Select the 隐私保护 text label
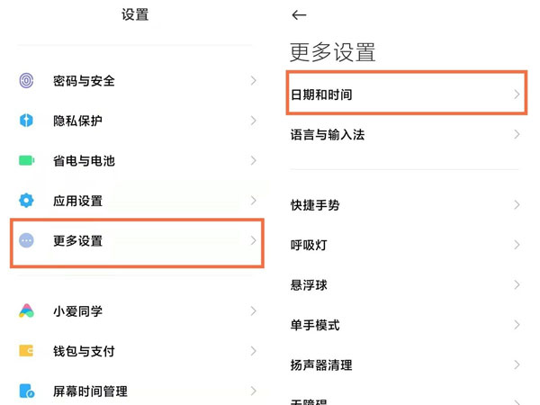540x405 pixels. [x=77, y=121]
